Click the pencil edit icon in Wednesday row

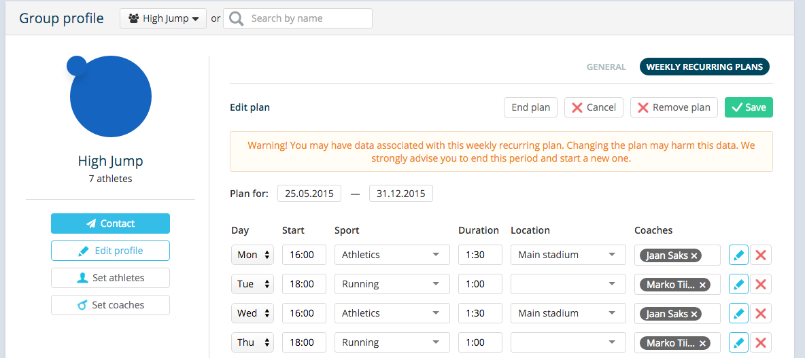click(x=738, y=313)
